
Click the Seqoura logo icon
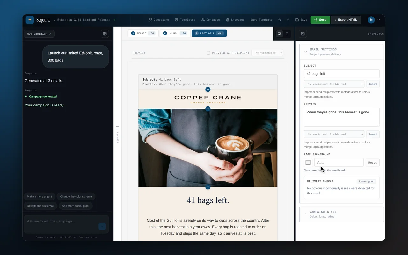tap(30, 20)
